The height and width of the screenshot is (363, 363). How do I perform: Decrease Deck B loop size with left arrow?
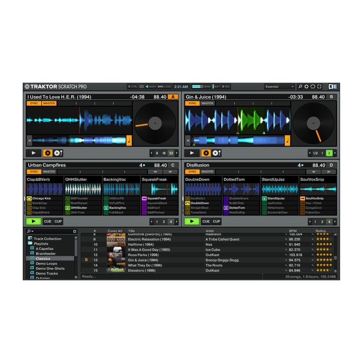pos(310,153)
